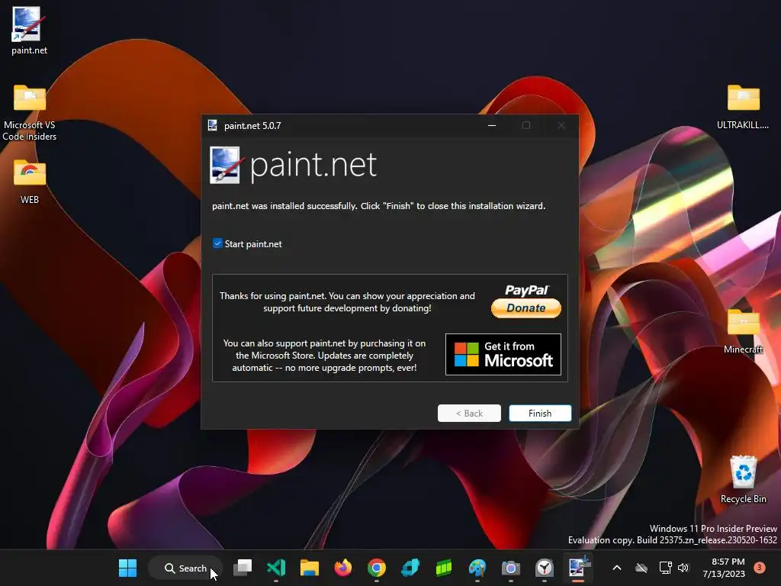Click the paint.net logo in installer

pyautogui.click(x=294, y=165)
